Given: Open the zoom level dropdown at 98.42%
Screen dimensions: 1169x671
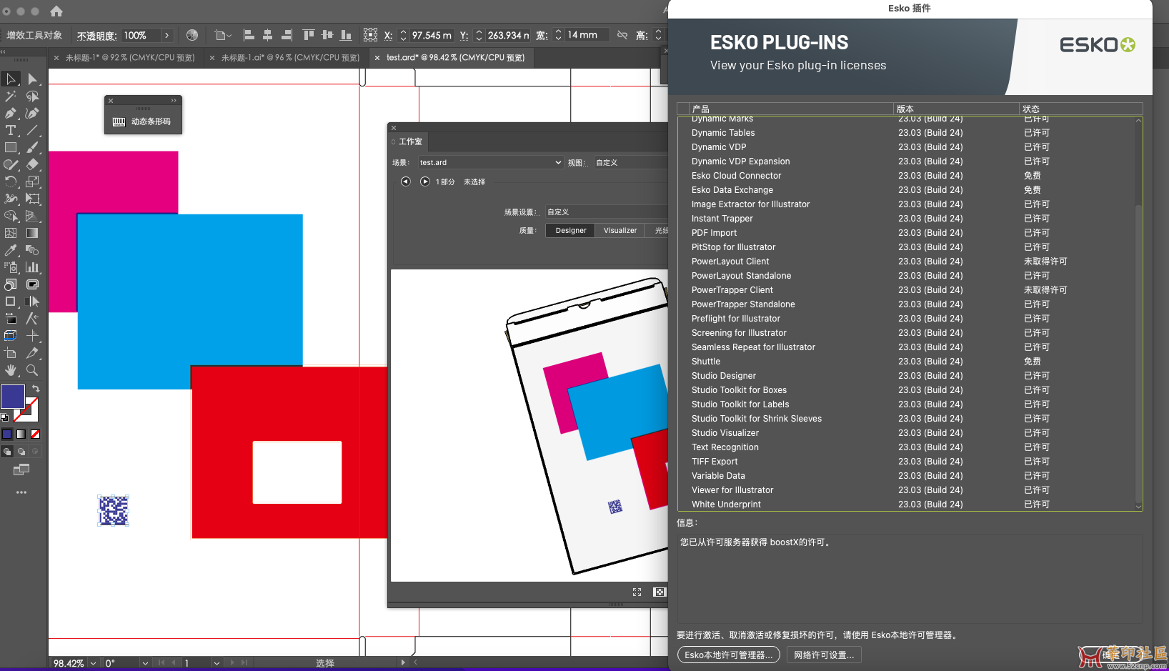Looking at the screenshot, I should [x=93, y=663].
